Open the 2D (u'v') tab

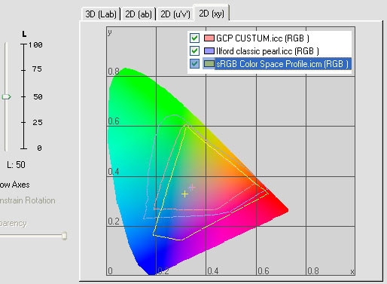pyautogui.click(x=175, y=14)
